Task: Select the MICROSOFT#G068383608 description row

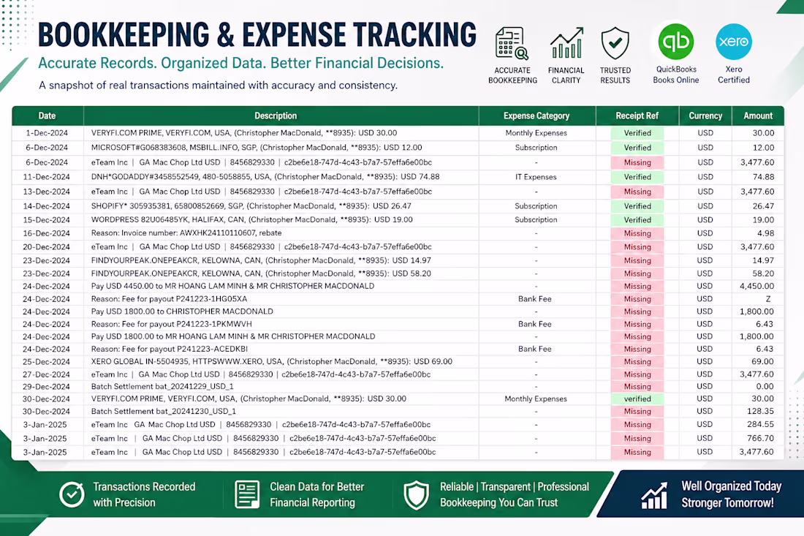Action: click(257, 148)
